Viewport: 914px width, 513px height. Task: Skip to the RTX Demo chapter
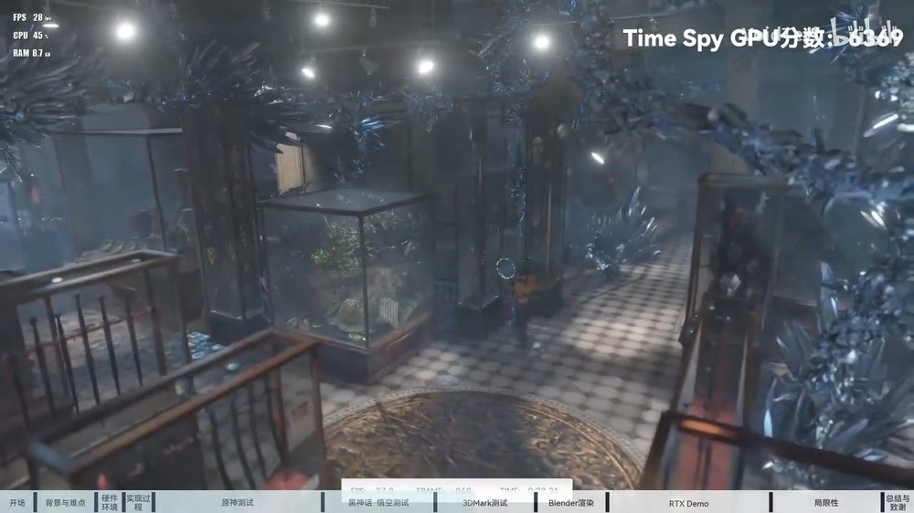click(x=688, y=503)
